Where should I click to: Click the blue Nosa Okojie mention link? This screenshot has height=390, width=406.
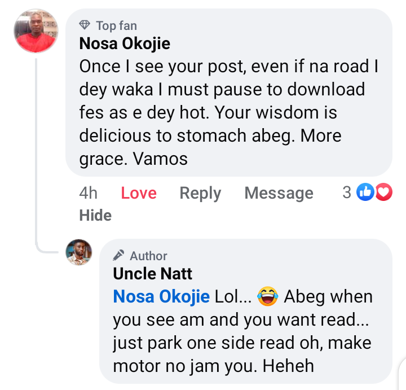161,296
